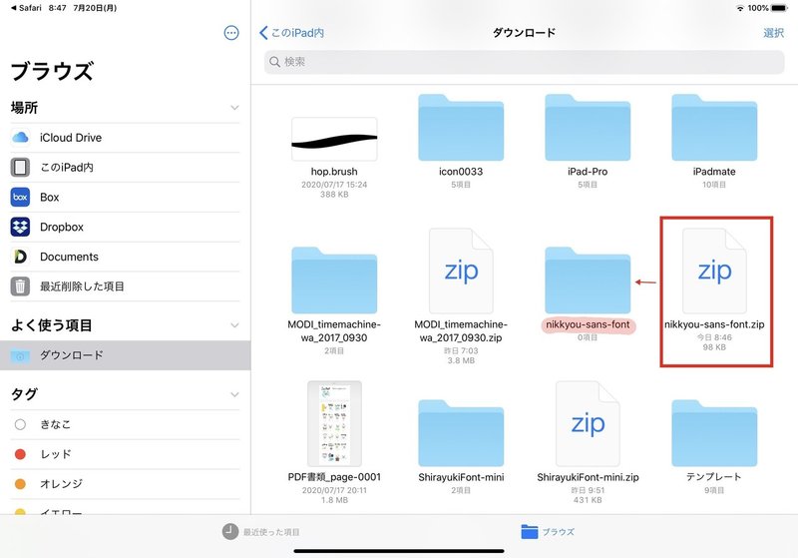Screen dimensions: 798x558
Task: Focus the 検索 search field
Action: [x=524, y=62]
